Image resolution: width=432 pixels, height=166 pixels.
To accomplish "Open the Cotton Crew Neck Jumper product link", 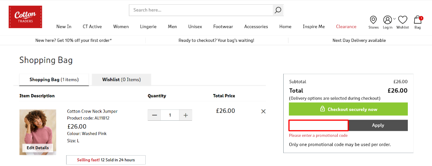I will point(92,111).
